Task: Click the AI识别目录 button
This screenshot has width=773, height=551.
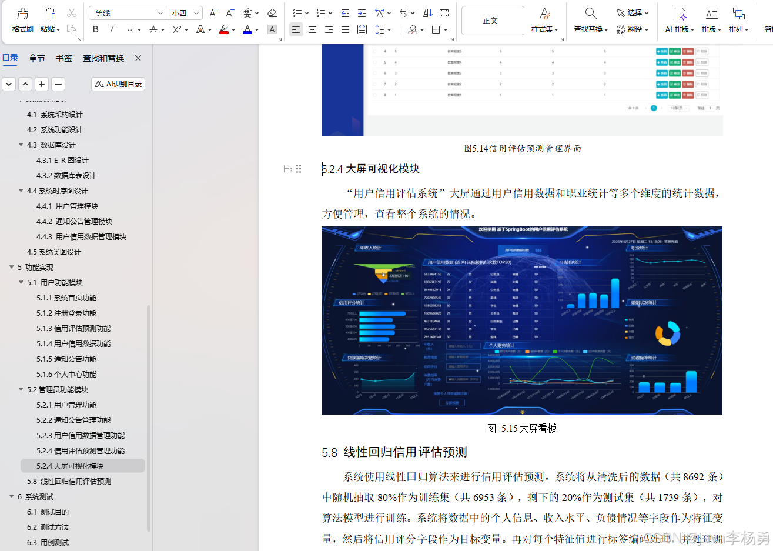Action: 118,84
